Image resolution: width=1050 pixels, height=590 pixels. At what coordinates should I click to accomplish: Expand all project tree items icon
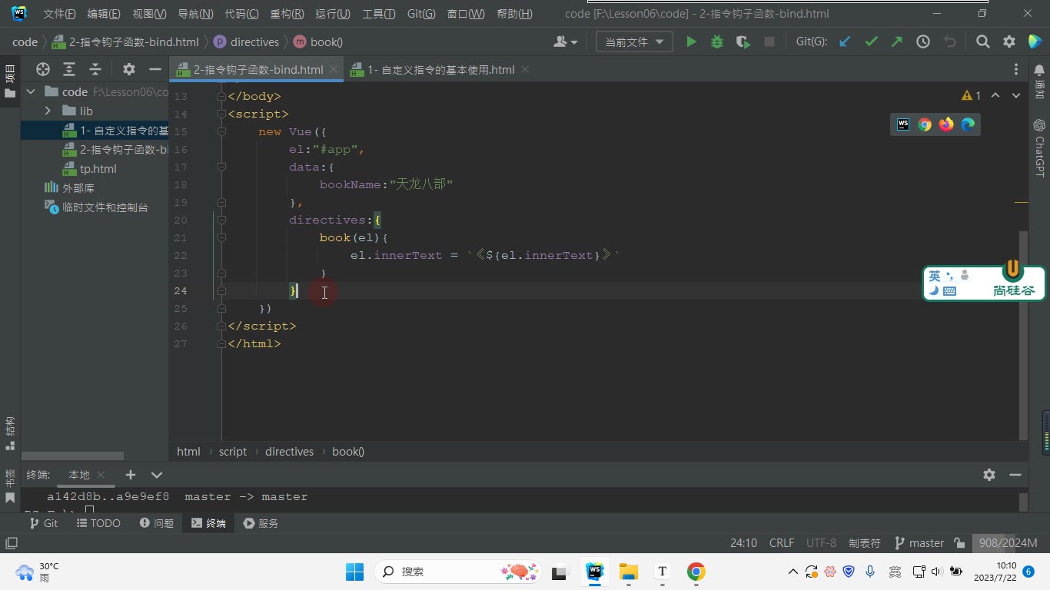(69, 69)
